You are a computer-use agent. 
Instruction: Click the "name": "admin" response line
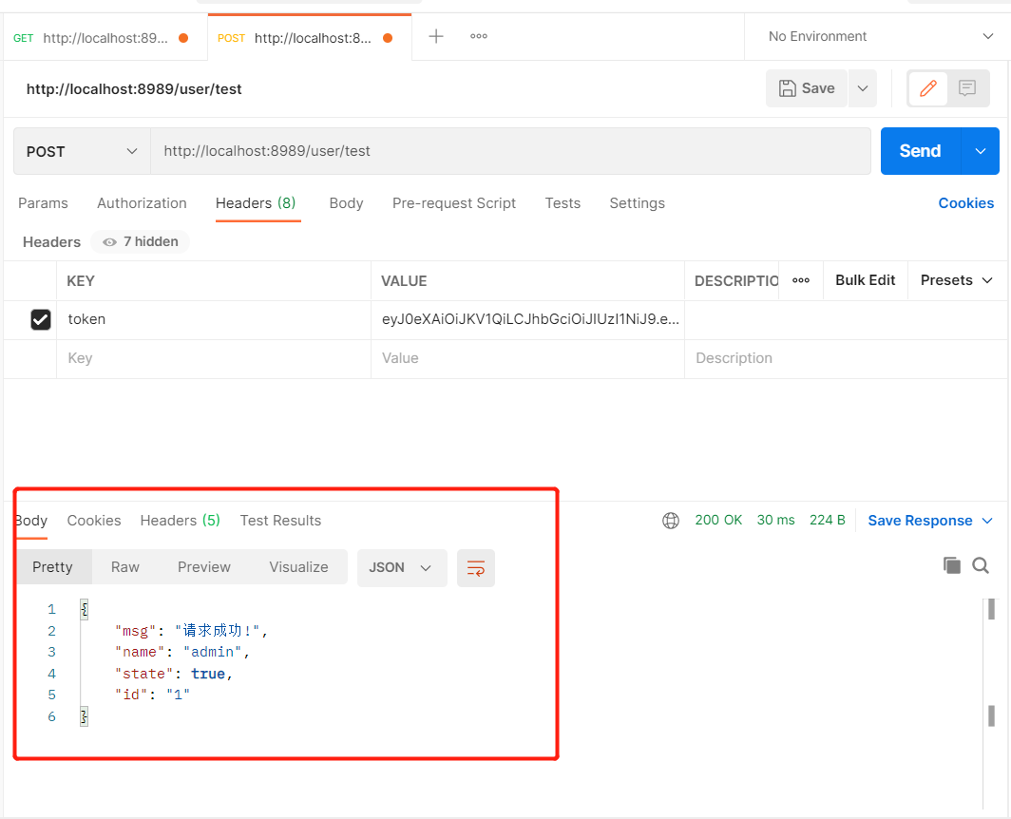tap(181, 652)
